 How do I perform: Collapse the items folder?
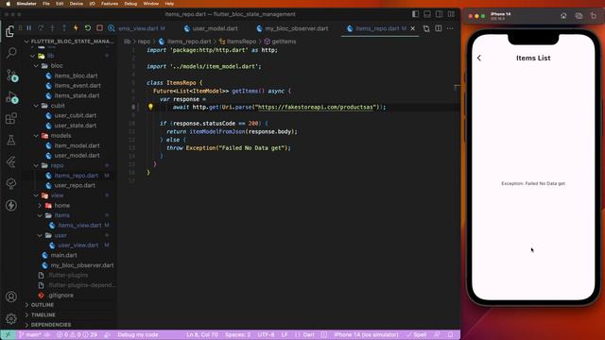(40, 215)
